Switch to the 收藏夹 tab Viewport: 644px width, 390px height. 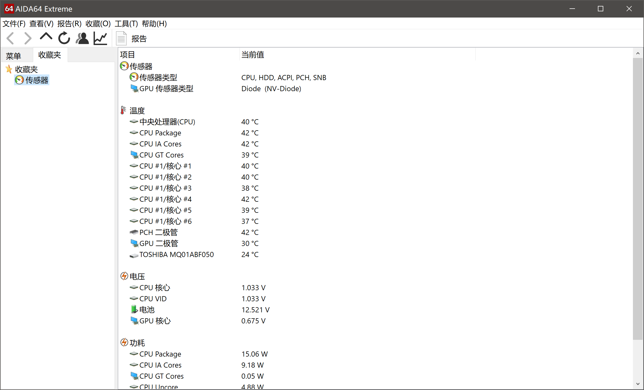click(x=50, y=55)
